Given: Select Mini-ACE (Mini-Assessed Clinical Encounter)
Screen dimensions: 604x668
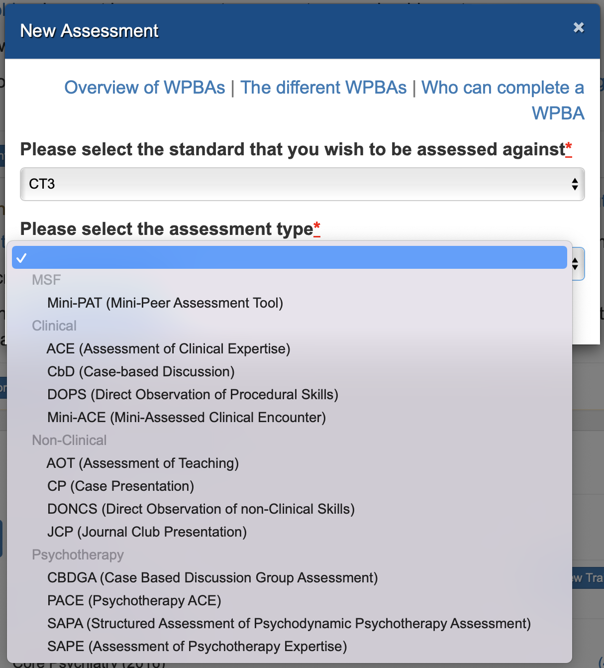Looking at the screenshot, I should [187, 417].
